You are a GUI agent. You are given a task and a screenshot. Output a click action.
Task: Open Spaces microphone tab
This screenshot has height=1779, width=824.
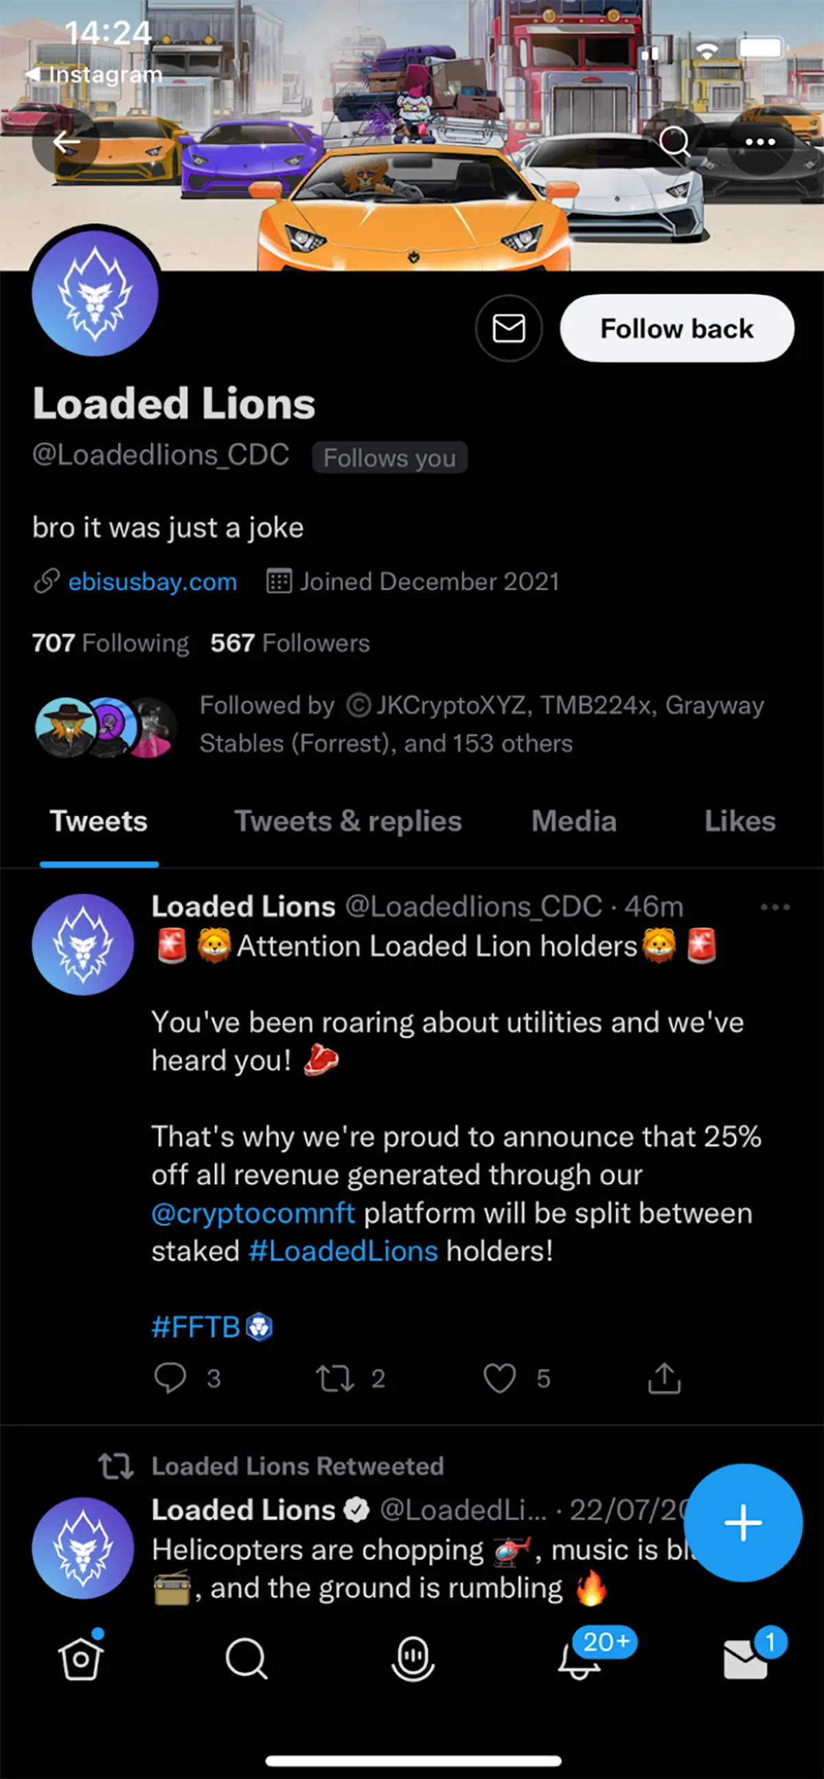coord(413,1659)
